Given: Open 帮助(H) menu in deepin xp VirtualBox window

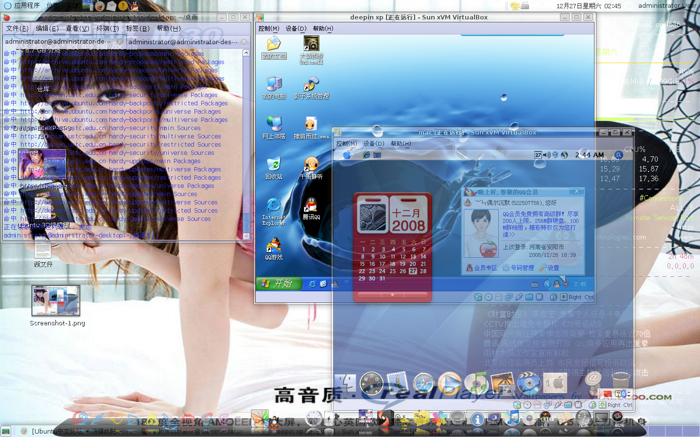Looking at the screenshot, I should [323, 29].
